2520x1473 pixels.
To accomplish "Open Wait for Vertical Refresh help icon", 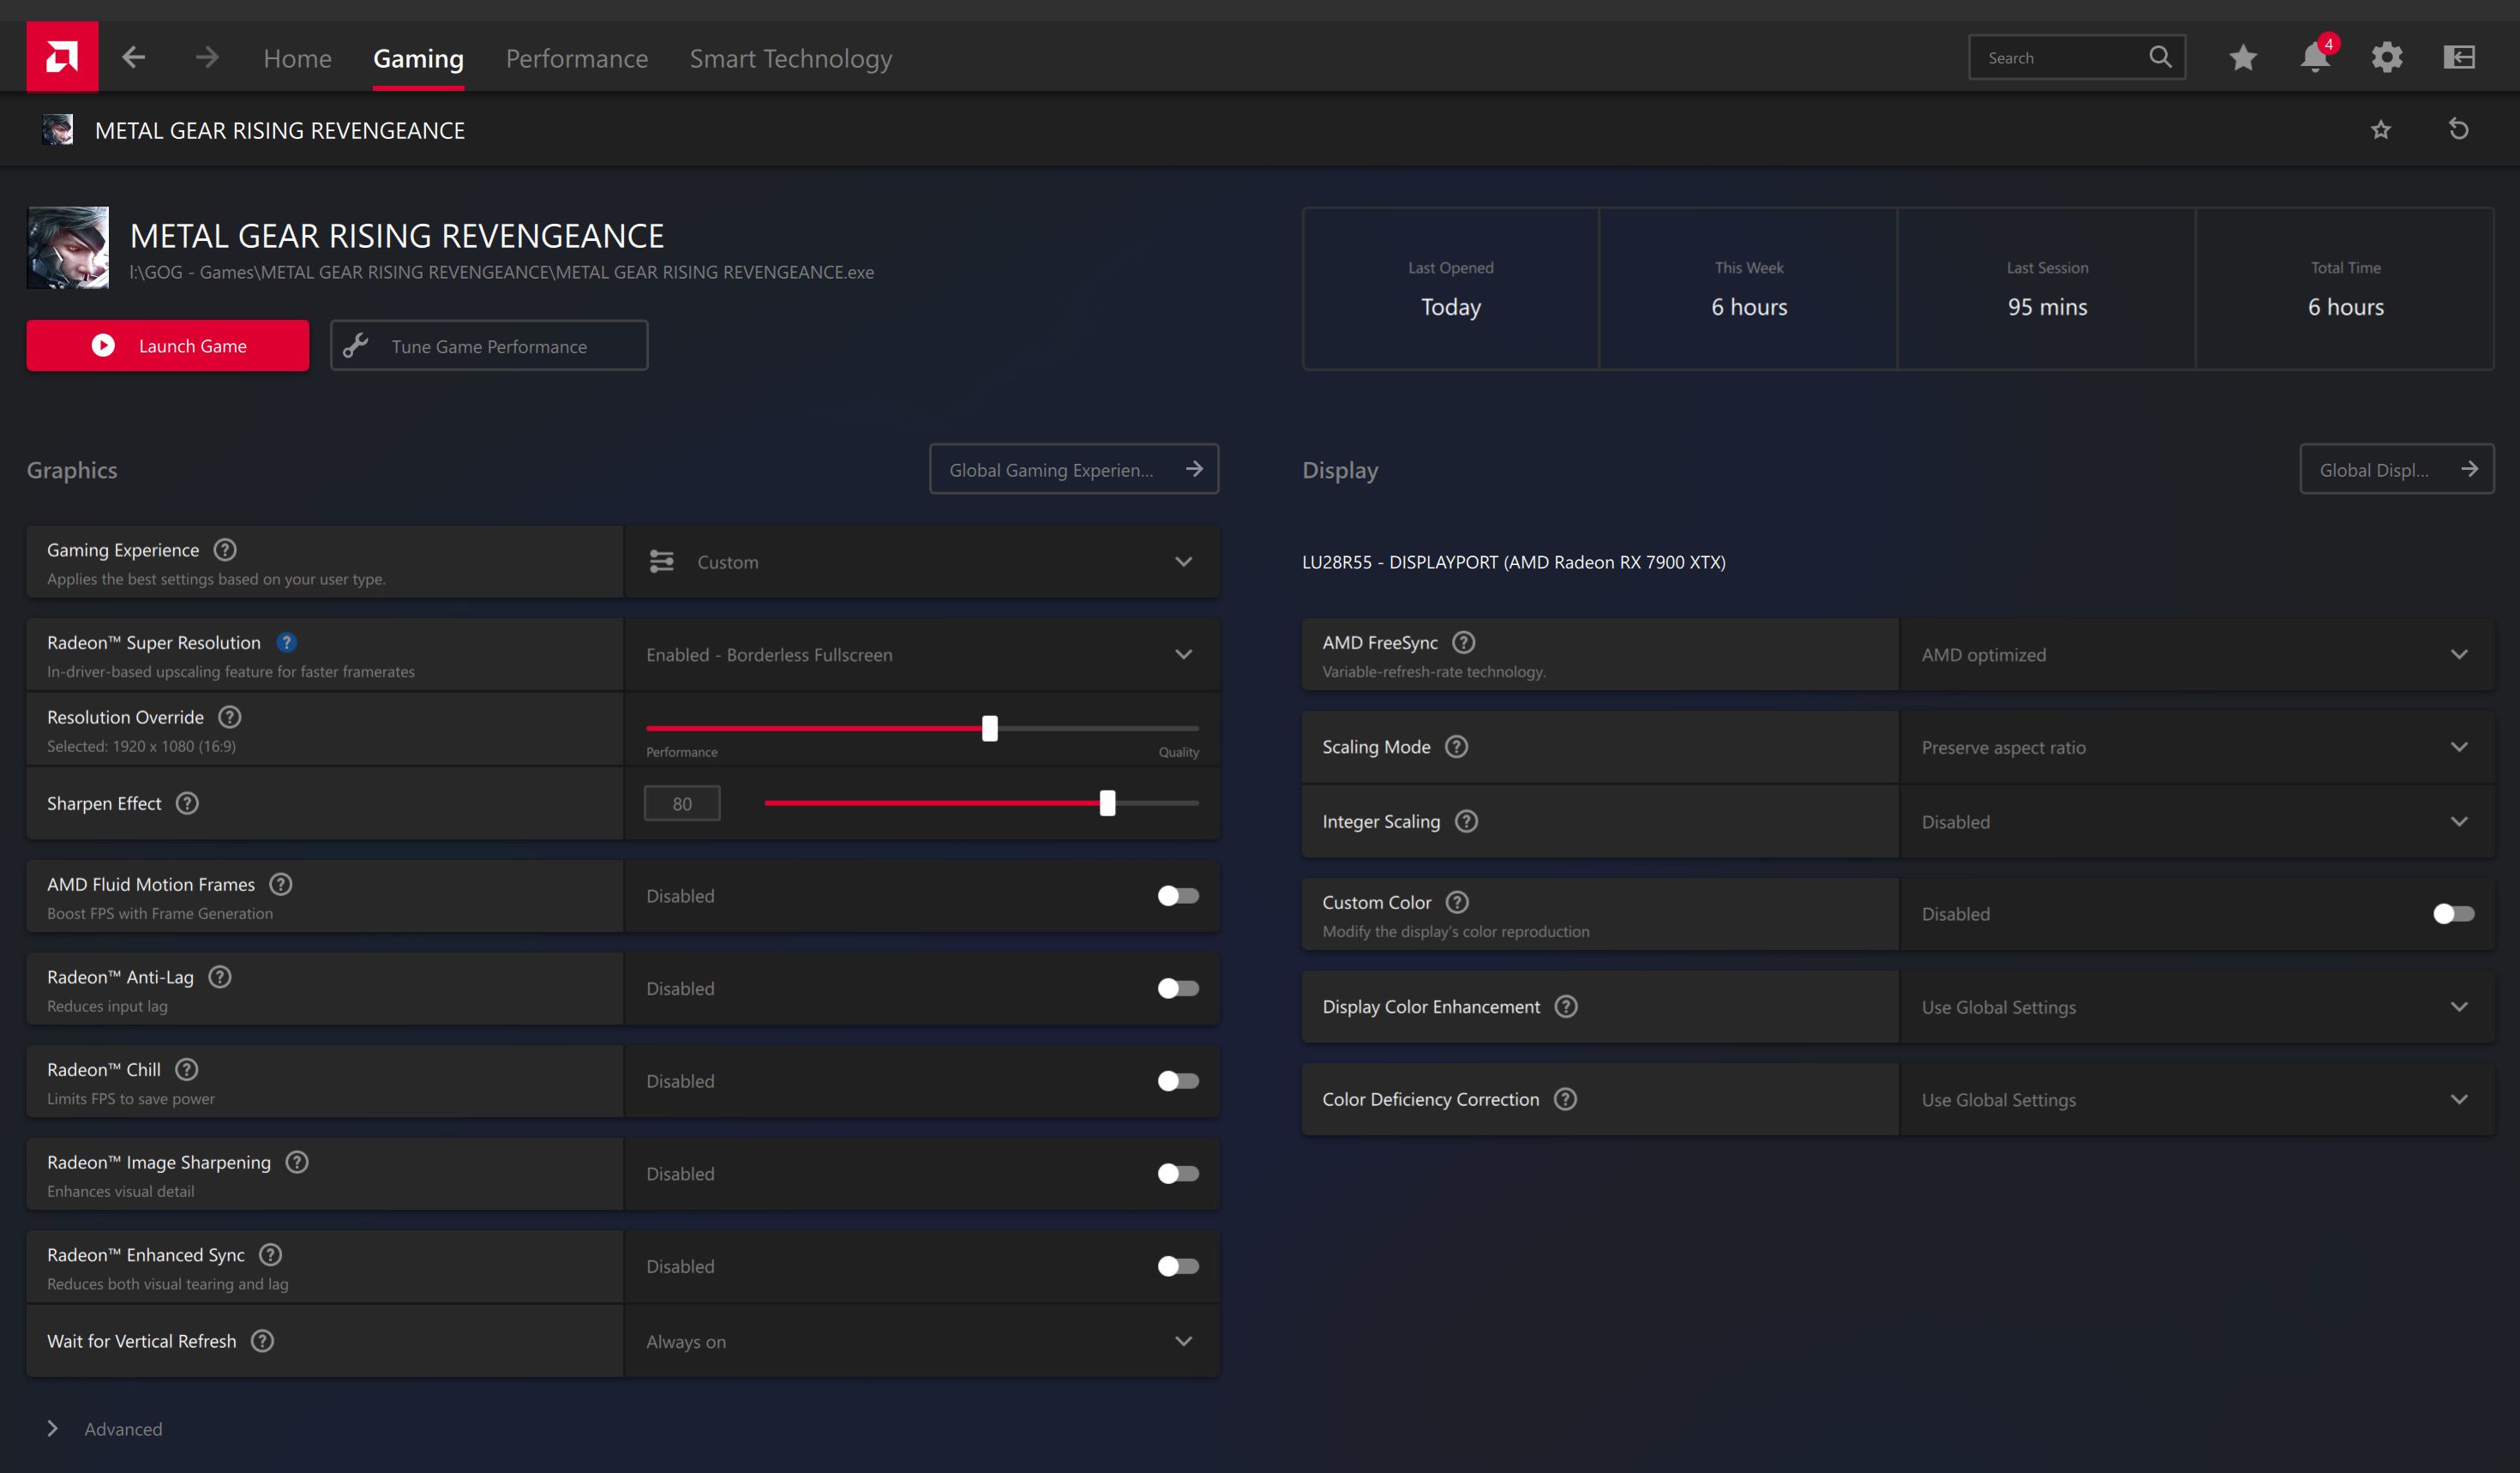I will pos(262,1341).
